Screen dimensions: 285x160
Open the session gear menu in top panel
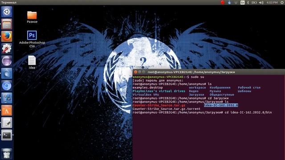[282, 3]
